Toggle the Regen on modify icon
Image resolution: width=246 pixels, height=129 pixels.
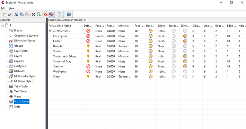(51, 15)
